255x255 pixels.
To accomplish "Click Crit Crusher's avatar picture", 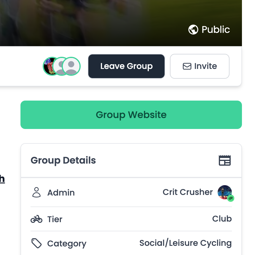I will pyautogui.click(x=224, y=192).
